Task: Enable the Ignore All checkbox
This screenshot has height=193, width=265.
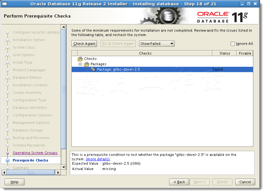Action: (233, 43)
